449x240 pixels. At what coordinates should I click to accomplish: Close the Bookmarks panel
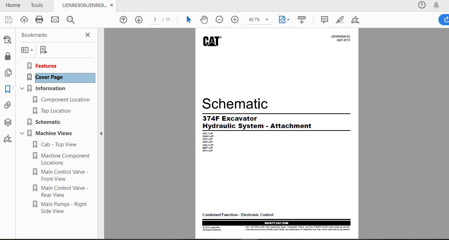point(88,35)
